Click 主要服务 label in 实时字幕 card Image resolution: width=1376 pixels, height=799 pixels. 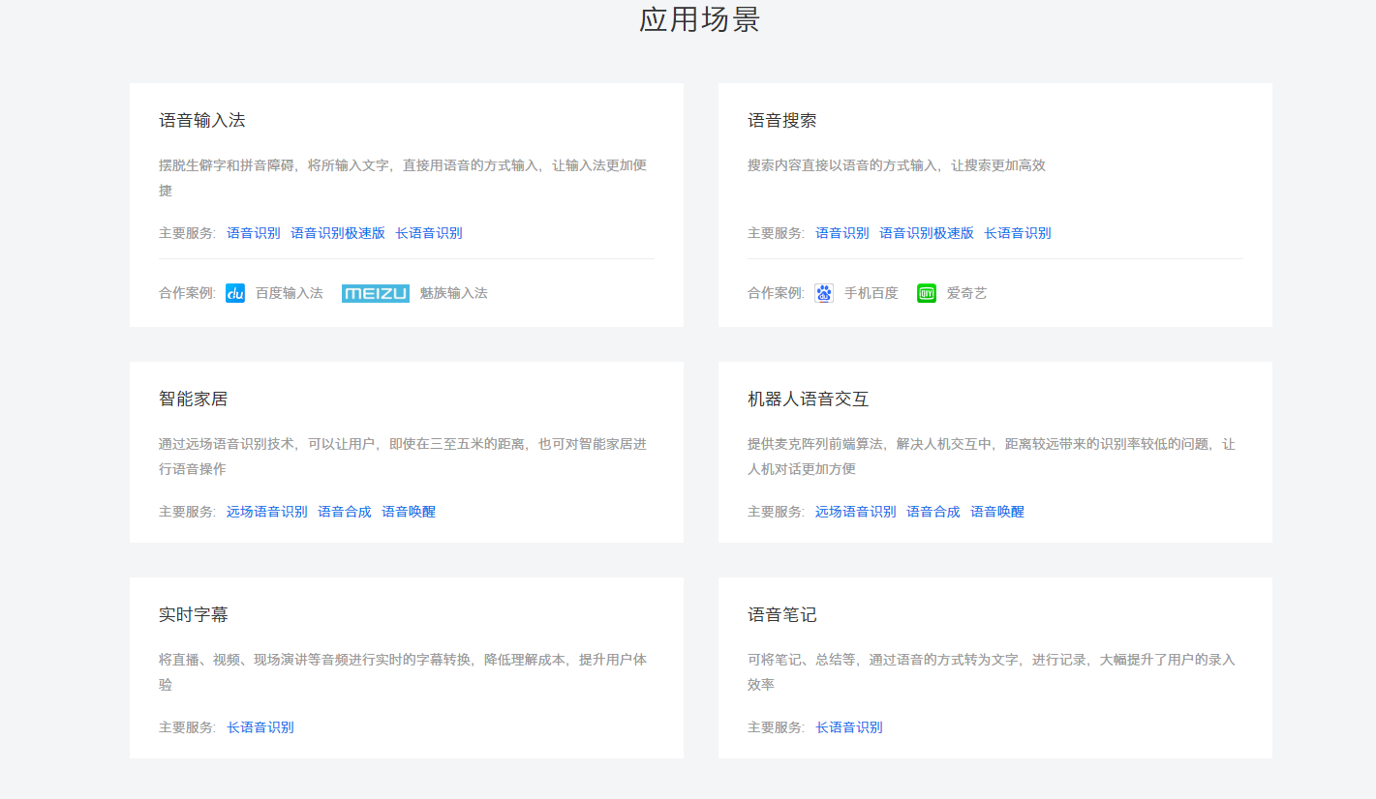187,727
